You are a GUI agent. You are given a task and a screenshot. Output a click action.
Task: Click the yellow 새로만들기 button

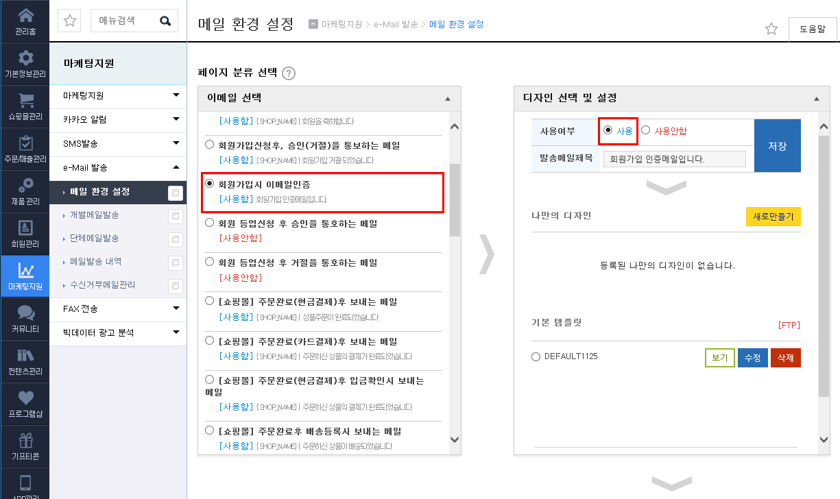point(773,217)
